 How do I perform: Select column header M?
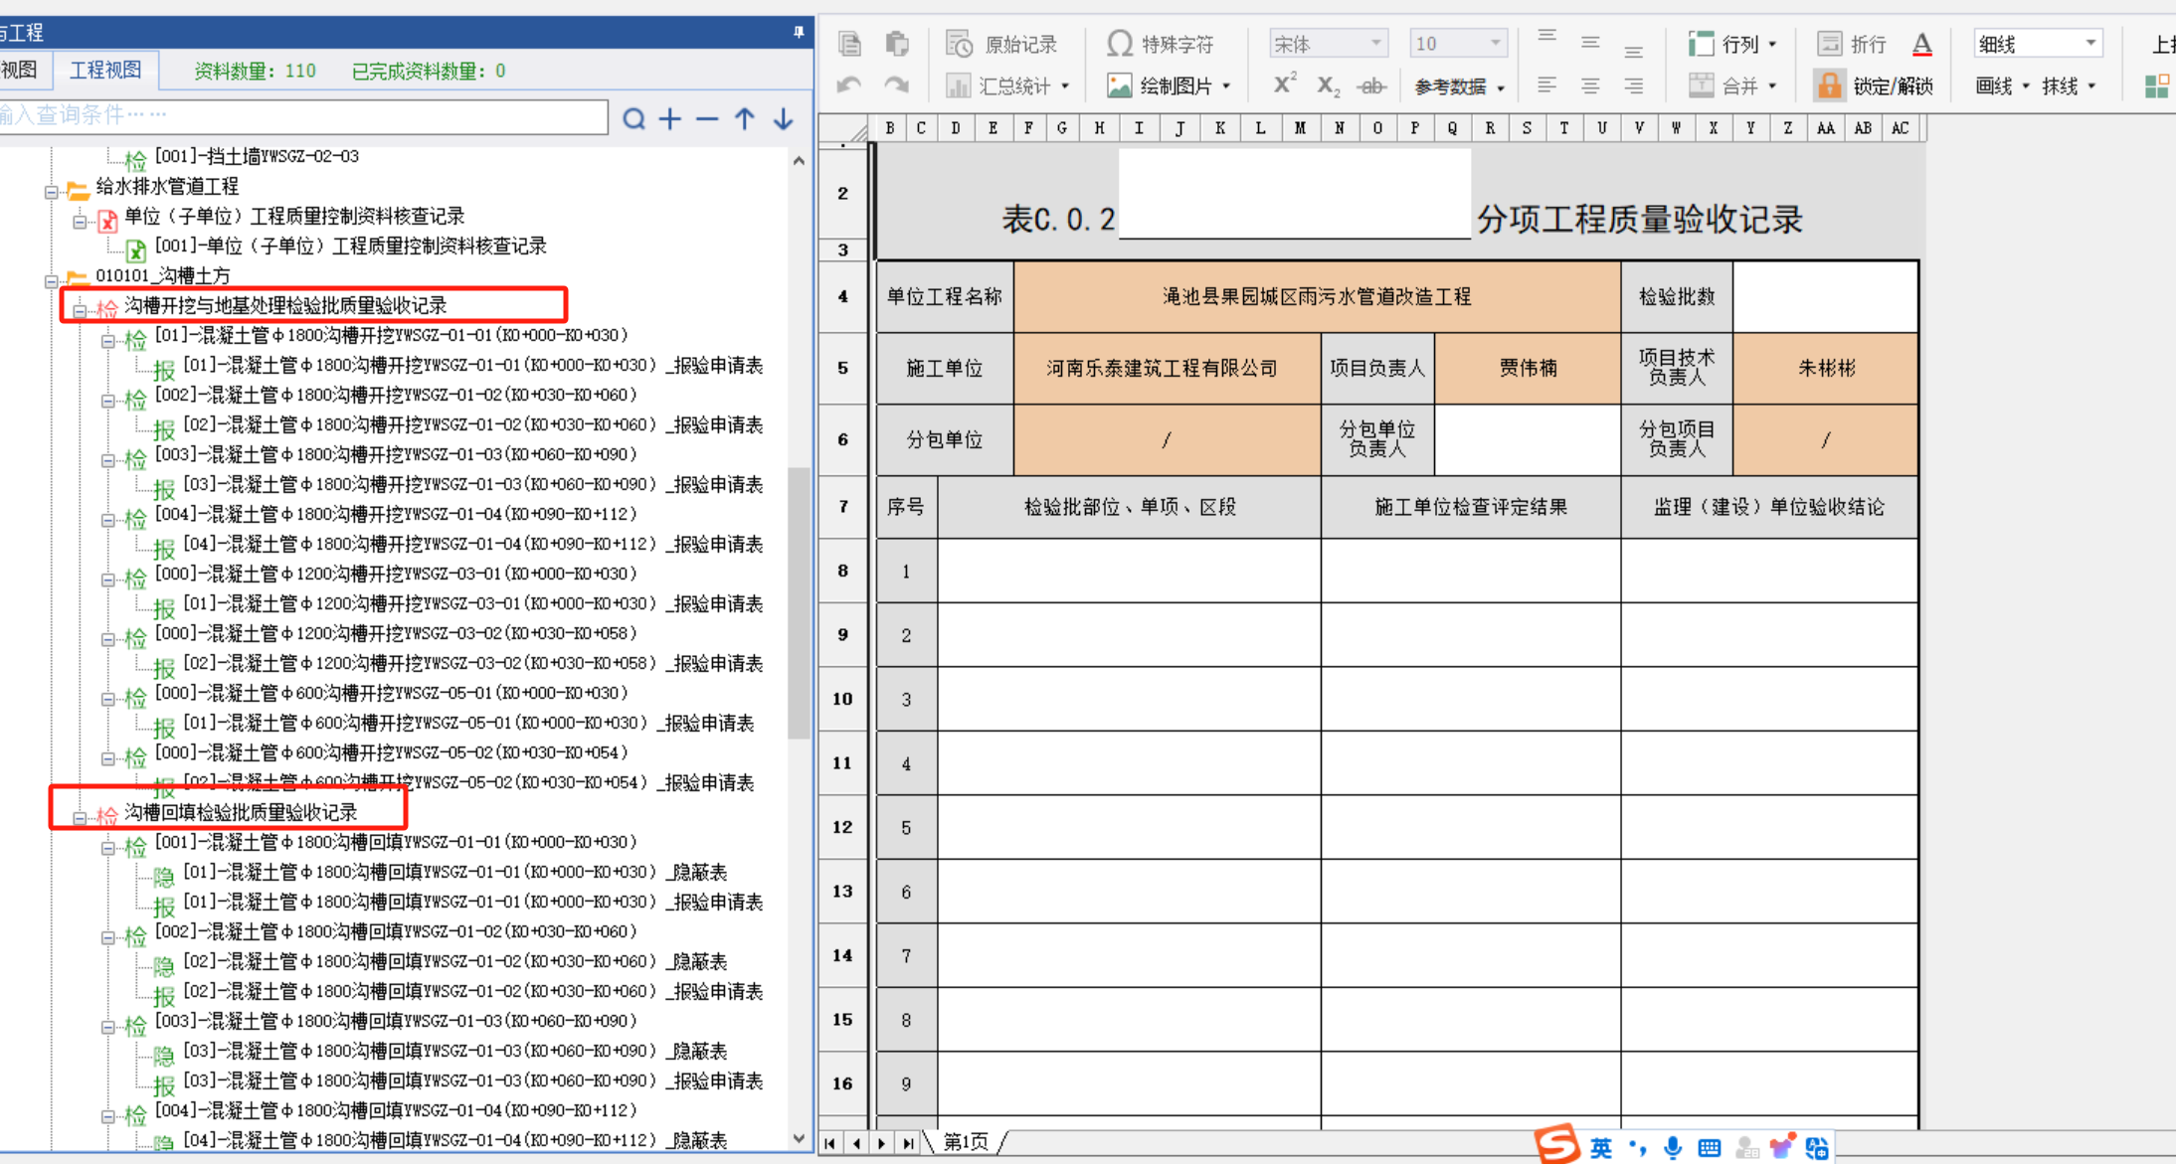click(1299, 128)
